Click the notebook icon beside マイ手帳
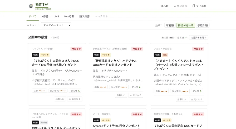 [194, 6]
